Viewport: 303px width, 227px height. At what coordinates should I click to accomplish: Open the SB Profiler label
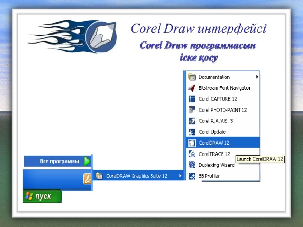click(x=209, y=176)
